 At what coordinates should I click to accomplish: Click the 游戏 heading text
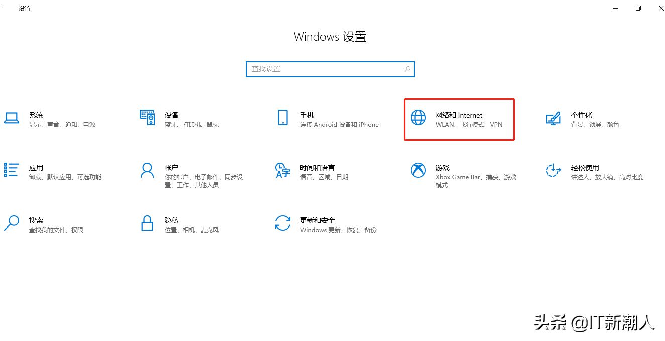point(443,168)
